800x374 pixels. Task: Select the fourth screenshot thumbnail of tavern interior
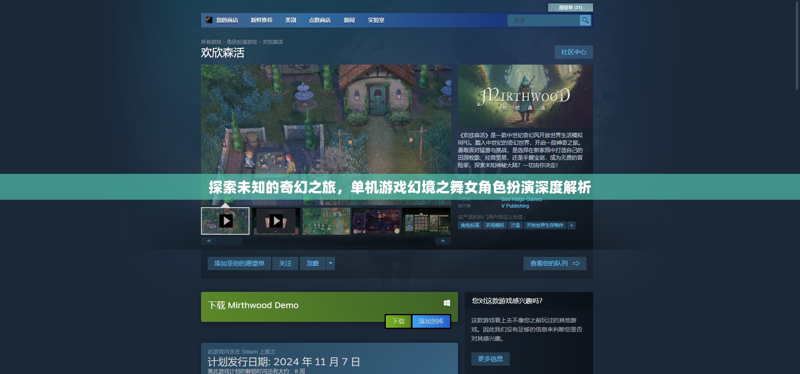tap(376, 221)
